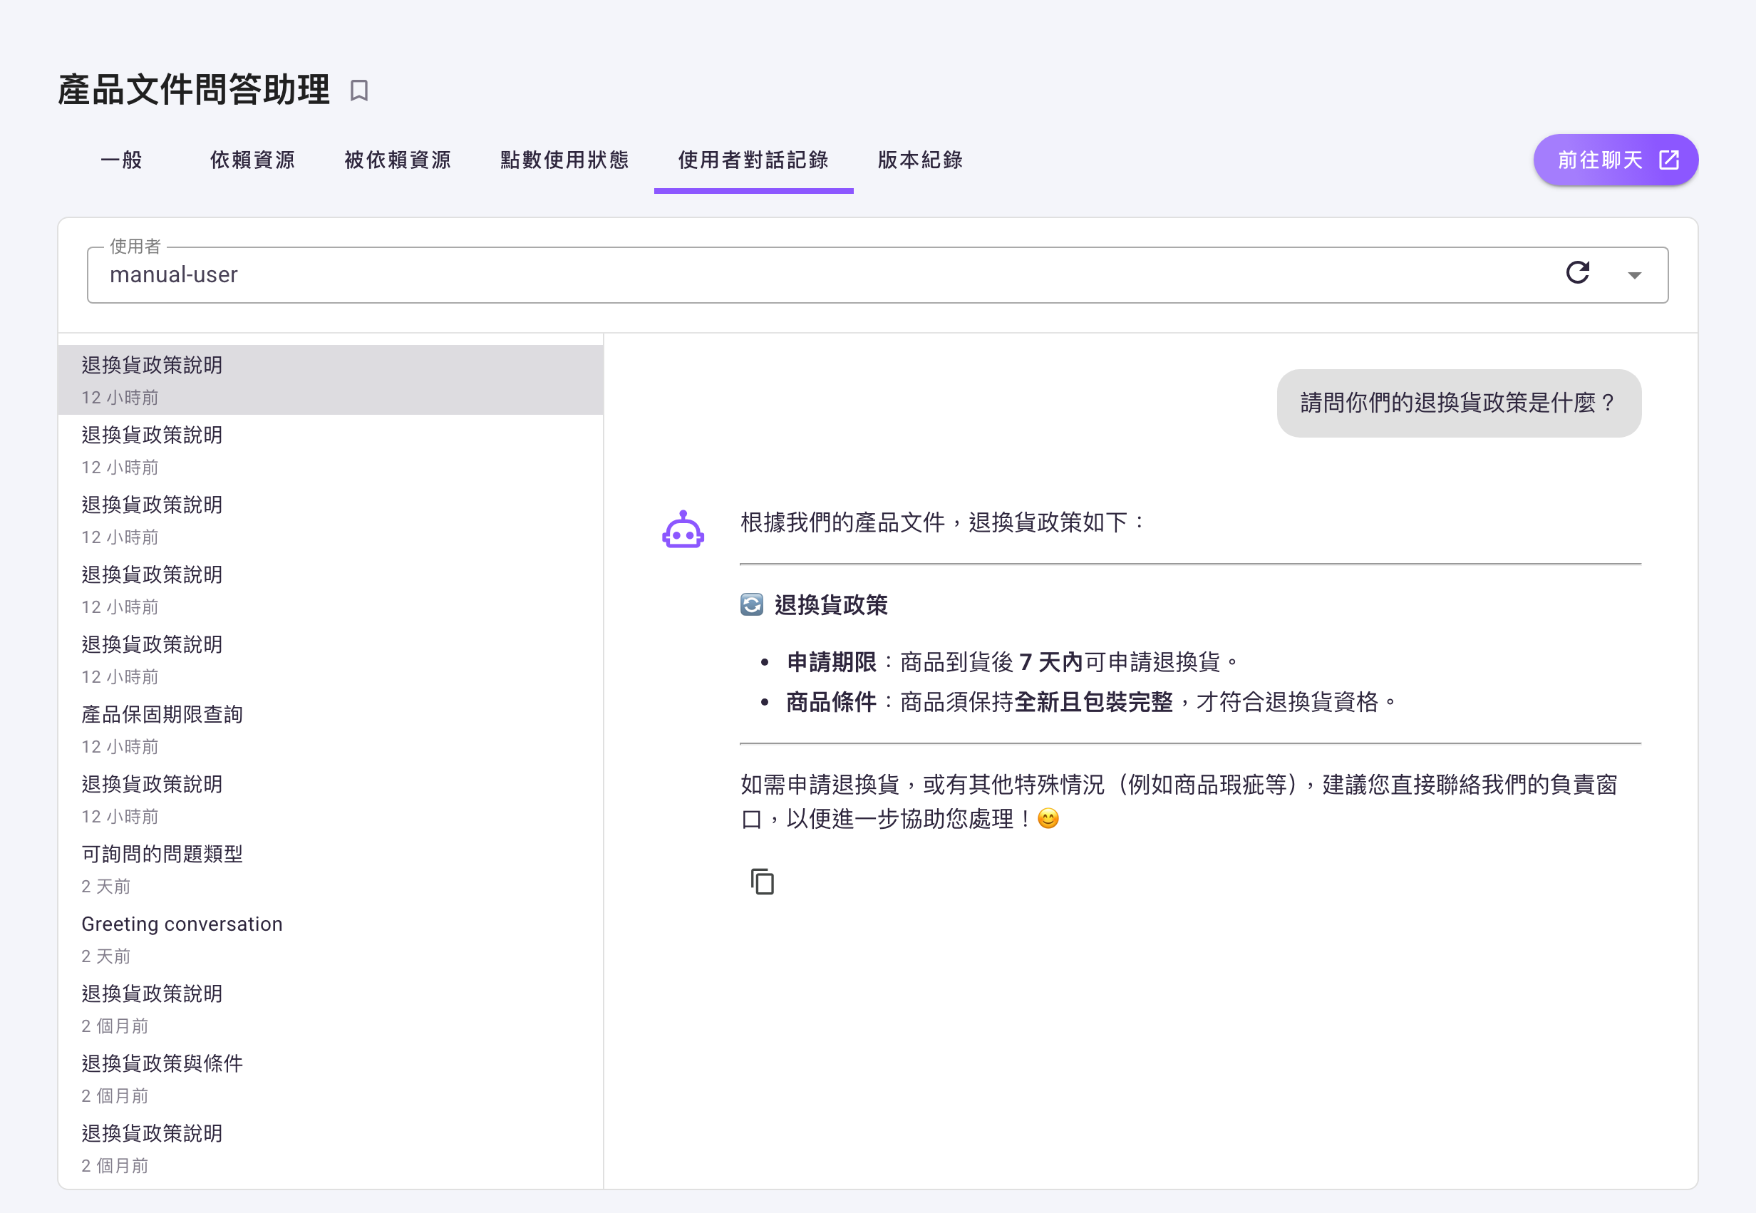Select the 使用者對話記錄 tab
The image size is (1756, 1213).
coord(753,160)
